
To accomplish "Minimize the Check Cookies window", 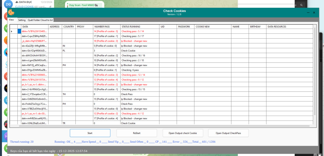I will [308, 13].
